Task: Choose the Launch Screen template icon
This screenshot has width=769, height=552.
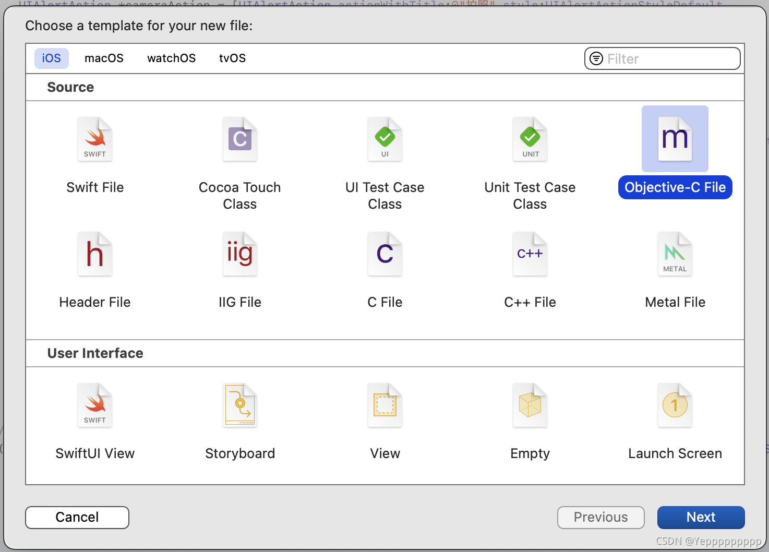Action: 675,405
